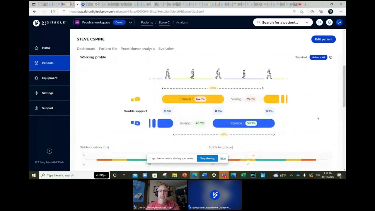Open the CP user profile icon
Image resolution: width=375 pixels, height=211 pixels.
point(319,22)
